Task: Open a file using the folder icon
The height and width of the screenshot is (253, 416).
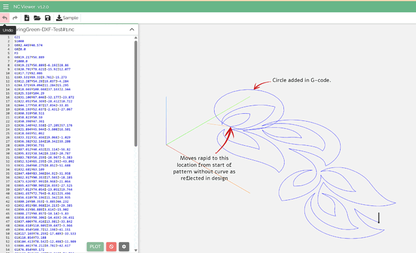Action: [37, 18]
